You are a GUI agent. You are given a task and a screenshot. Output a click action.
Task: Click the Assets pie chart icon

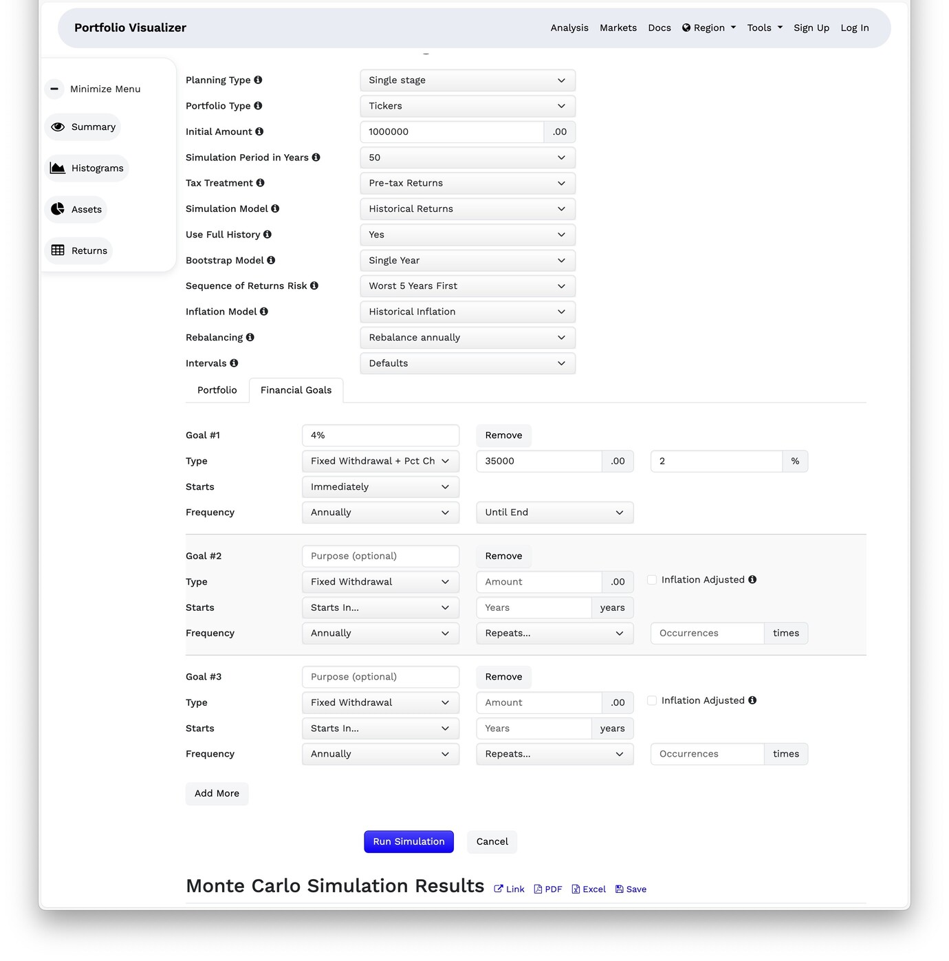(x=58, y=209)
